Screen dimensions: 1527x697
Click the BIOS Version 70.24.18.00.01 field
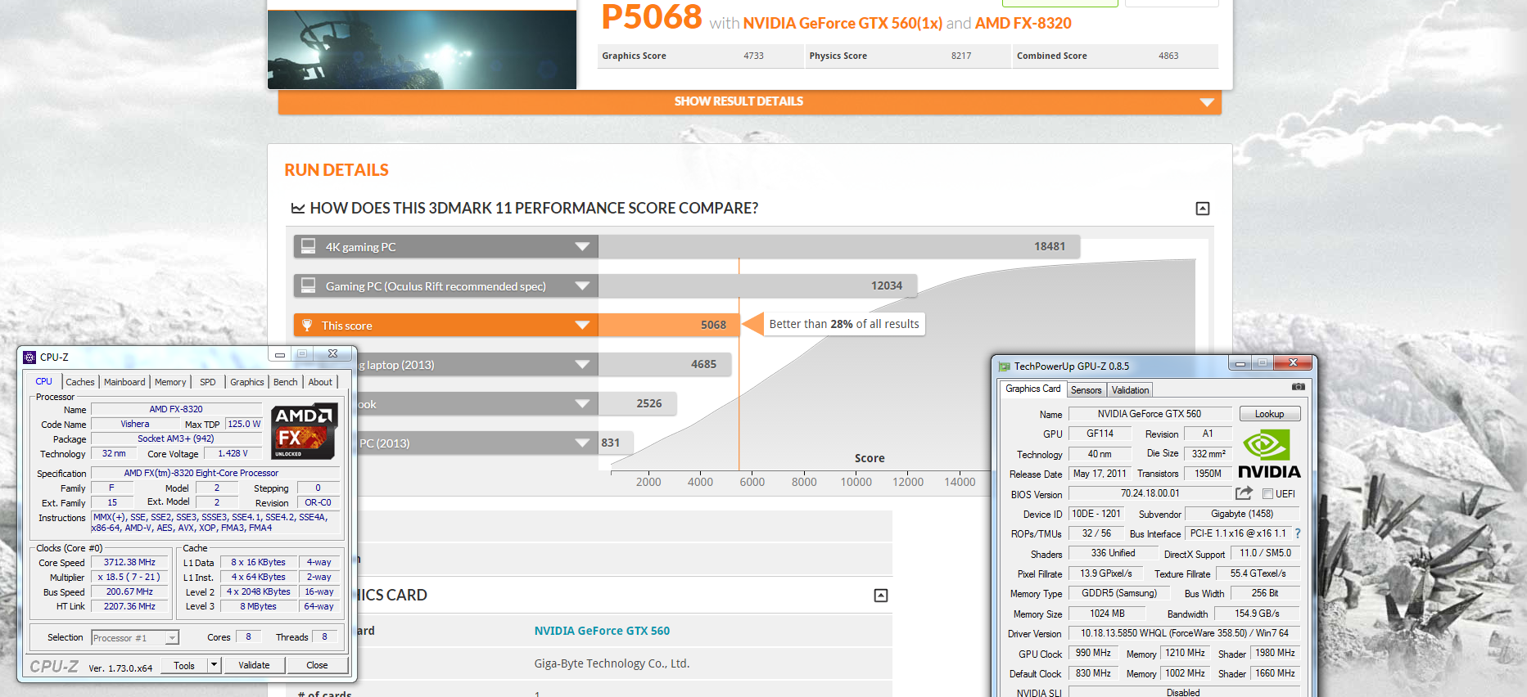click(x=1150, y=493)
